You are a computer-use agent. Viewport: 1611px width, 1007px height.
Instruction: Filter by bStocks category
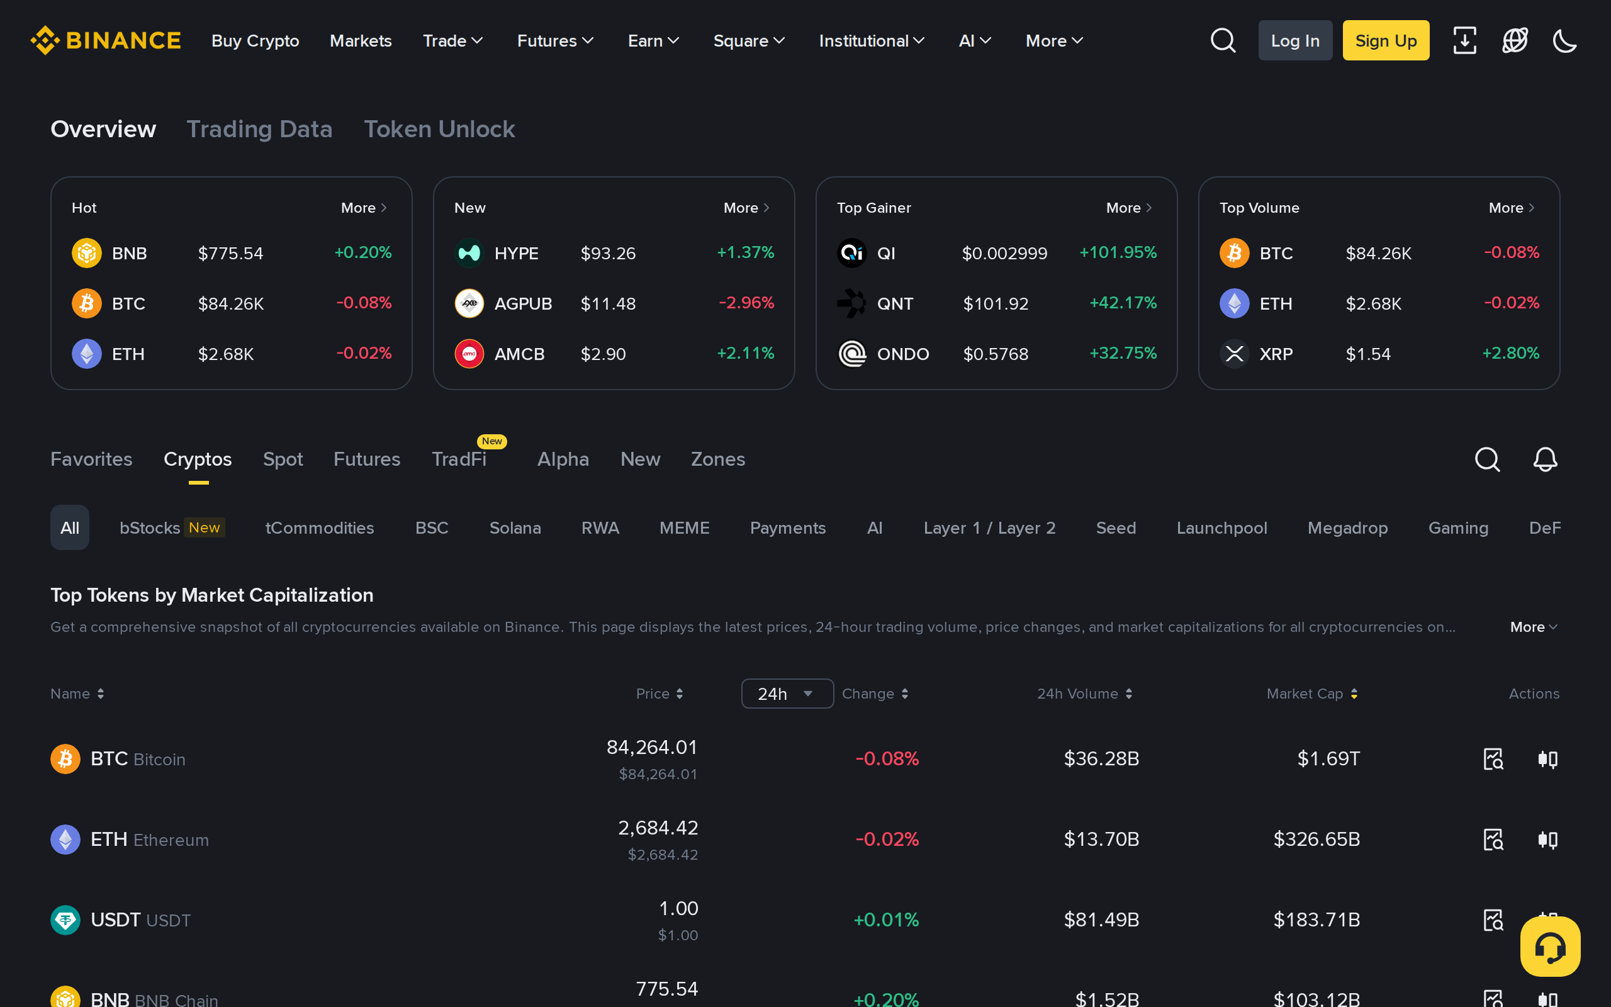pos(172,527)
